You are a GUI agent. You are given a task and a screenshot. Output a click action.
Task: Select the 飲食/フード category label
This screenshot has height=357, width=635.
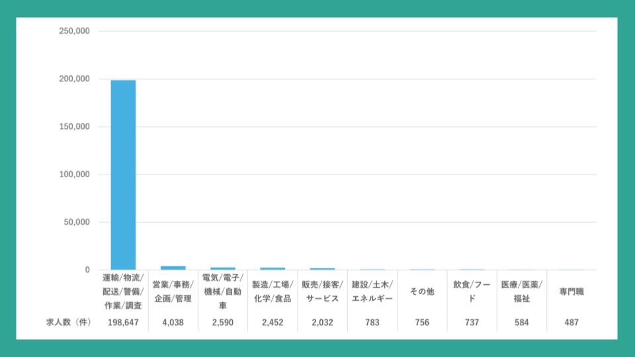[x=472, y=292]
